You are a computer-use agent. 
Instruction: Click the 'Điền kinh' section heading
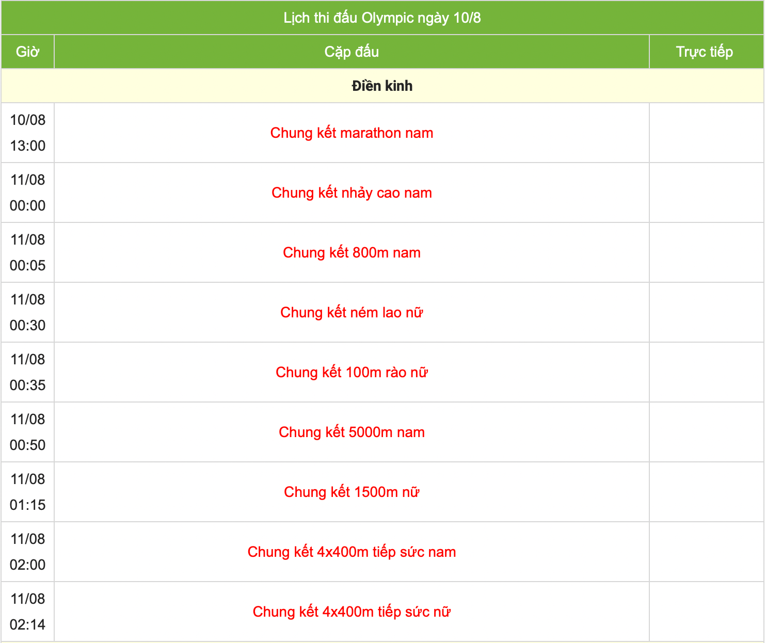[x=382, y=86]
